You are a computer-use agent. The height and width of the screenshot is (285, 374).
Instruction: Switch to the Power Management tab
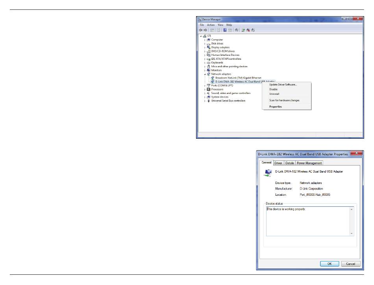coord(309,163)
